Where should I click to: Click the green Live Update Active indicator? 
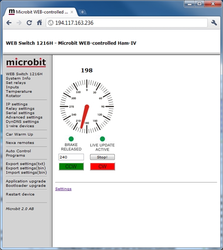click(x=102, y=139)
